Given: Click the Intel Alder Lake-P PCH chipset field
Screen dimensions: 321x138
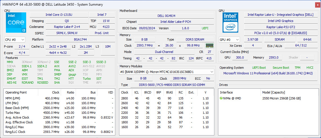Looking at the screenshot, I should pos(176,22).
